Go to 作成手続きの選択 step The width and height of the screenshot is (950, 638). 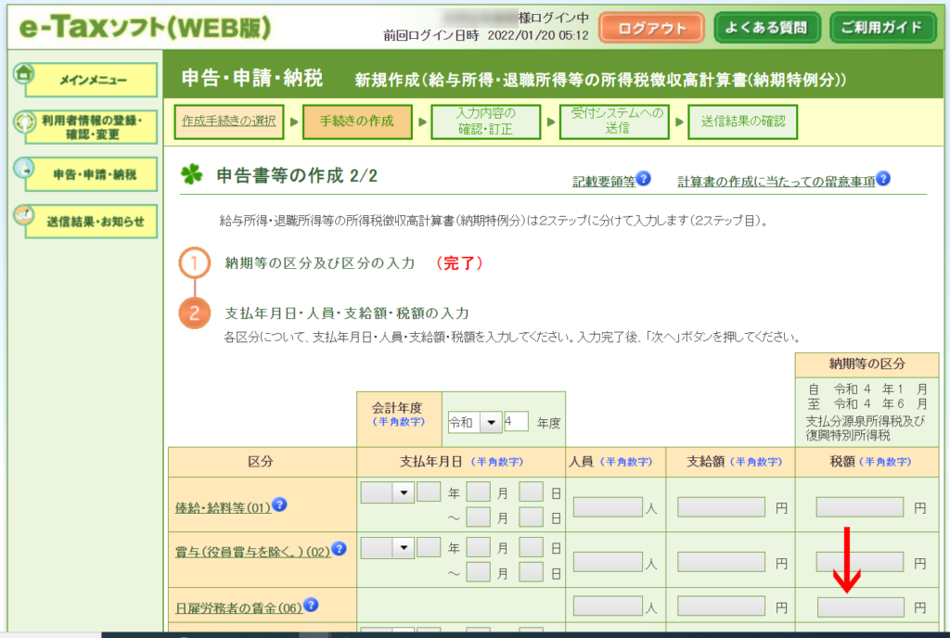pos(229,121)
